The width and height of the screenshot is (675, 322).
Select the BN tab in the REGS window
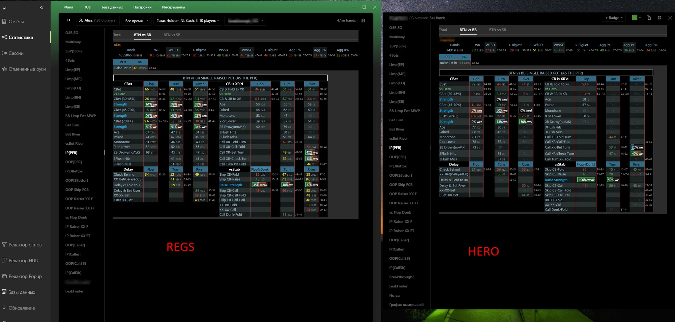tap(140, 62)
